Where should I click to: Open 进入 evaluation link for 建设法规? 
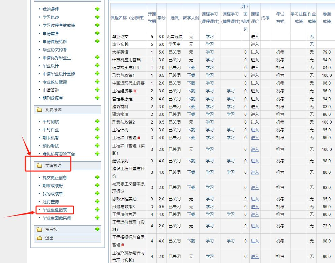[x=255, y=161]
